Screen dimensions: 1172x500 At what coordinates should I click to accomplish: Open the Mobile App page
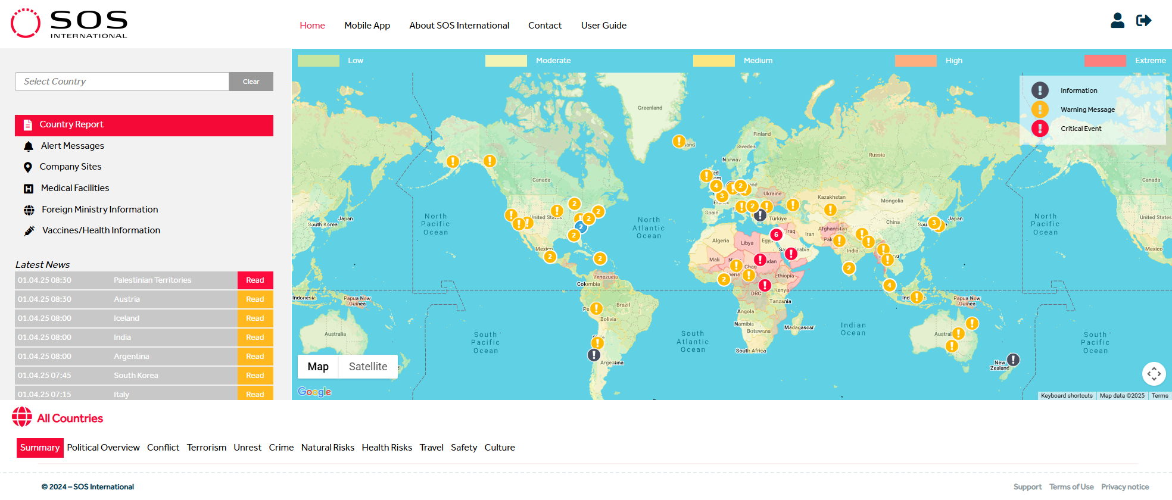coord(367,26)
